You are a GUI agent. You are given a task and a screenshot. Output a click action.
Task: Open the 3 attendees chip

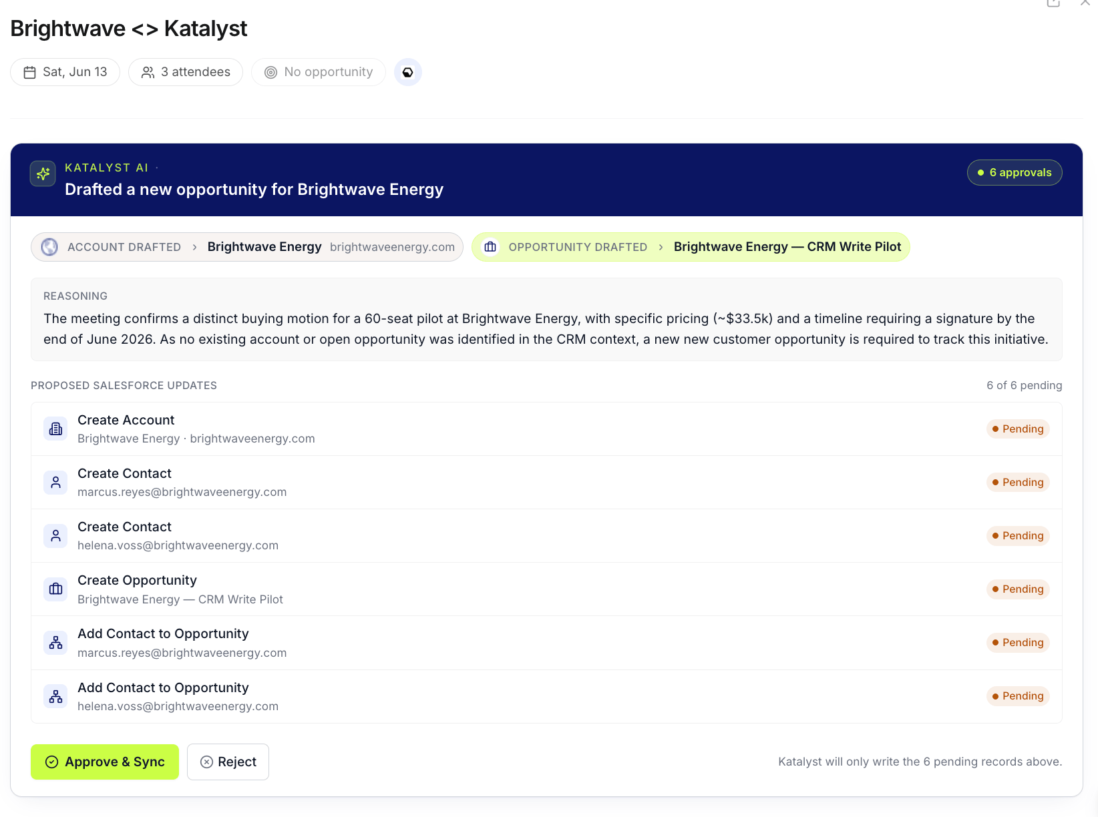tap(186, 72)
